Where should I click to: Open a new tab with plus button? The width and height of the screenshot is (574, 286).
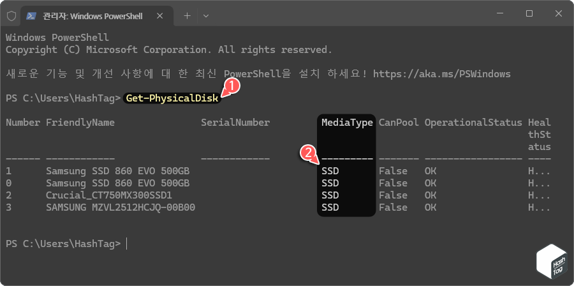click(x=187, y=16)
